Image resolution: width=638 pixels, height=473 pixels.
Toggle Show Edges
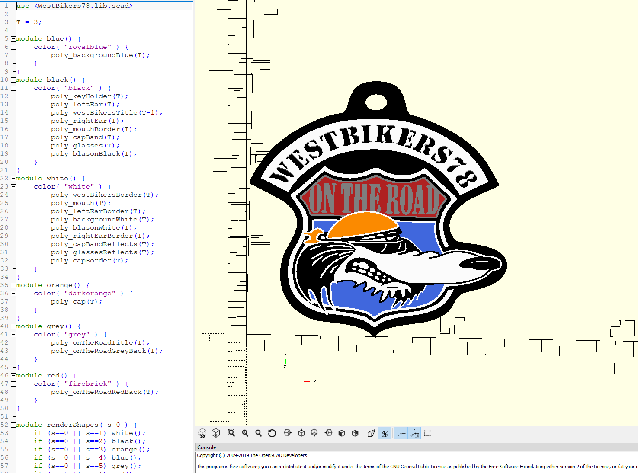427,433
